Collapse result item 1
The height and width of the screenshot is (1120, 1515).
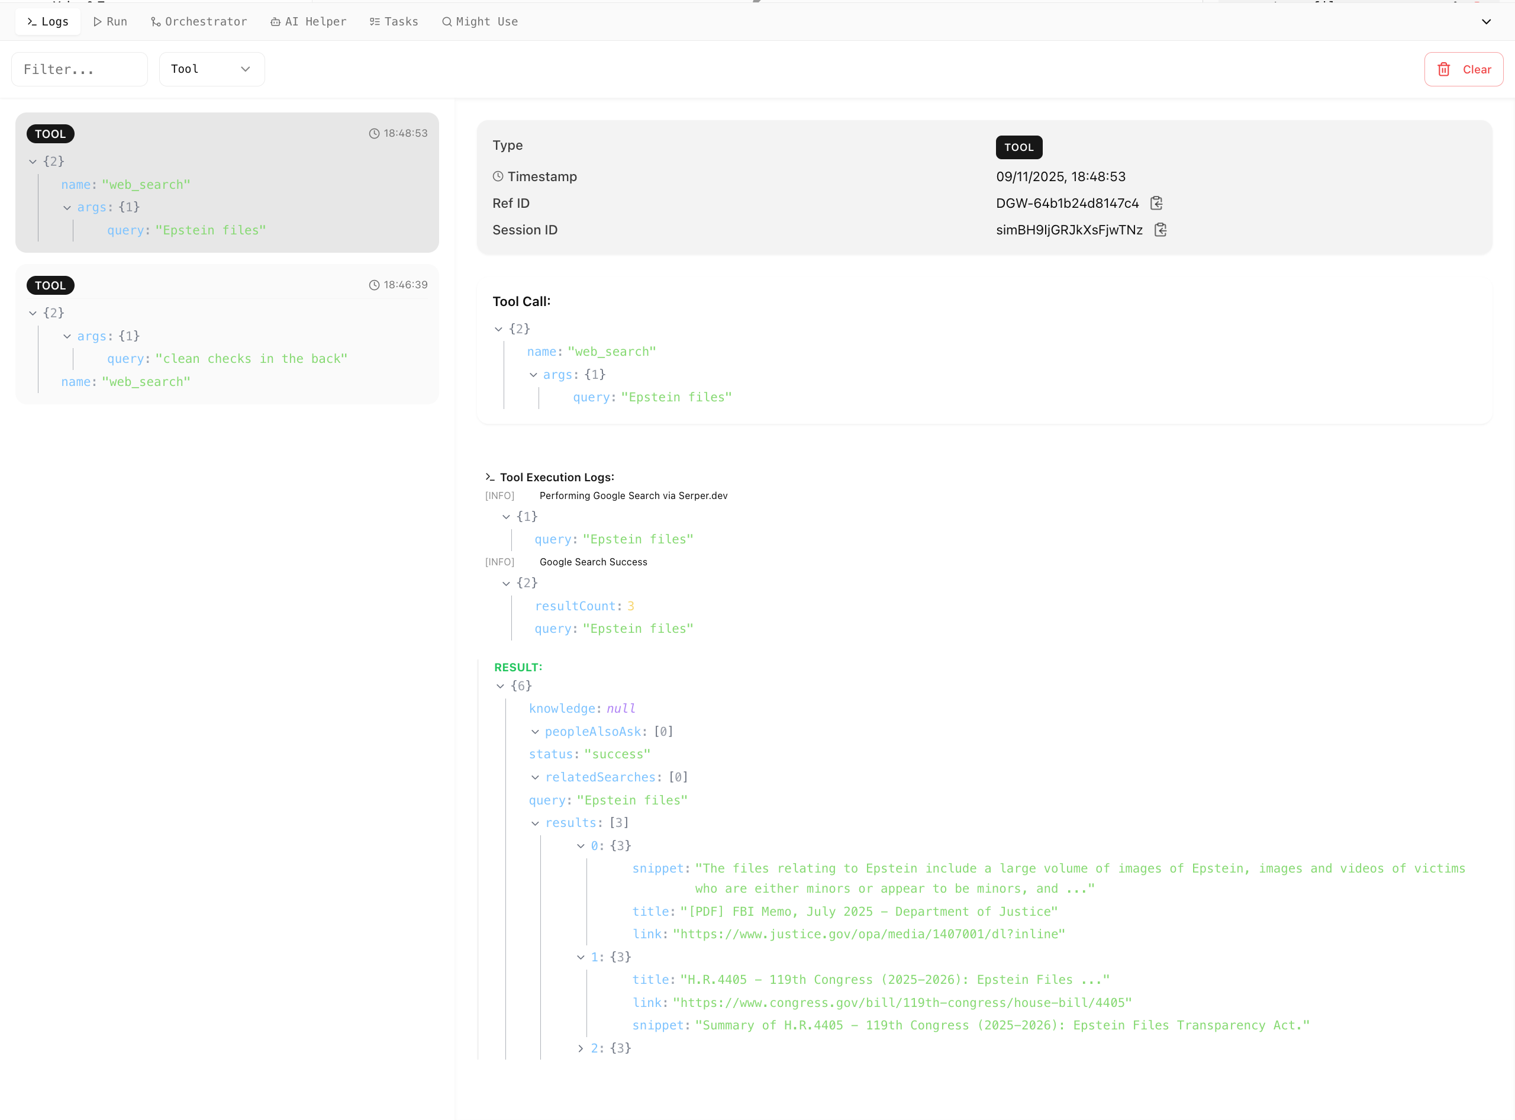click(x=580, y=957)
